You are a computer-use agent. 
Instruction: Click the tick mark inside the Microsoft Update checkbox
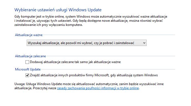(27, 75)
